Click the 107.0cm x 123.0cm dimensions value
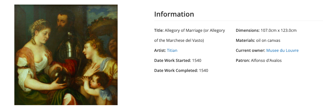Screen dimensions: 323x108 tap(279, 30)
